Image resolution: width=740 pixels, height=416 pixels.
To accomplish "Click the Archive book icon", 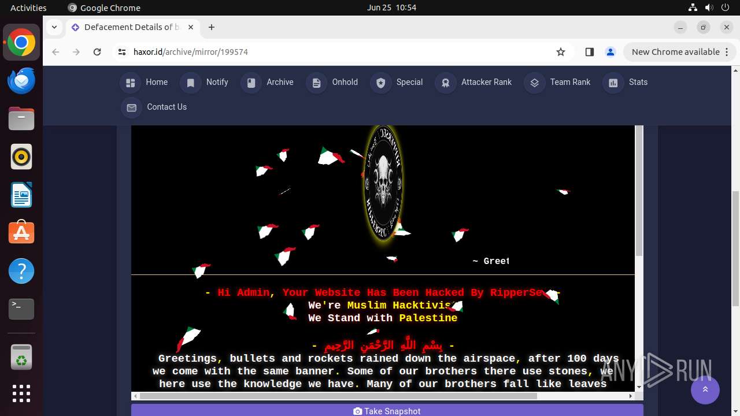I will point(251,83).
